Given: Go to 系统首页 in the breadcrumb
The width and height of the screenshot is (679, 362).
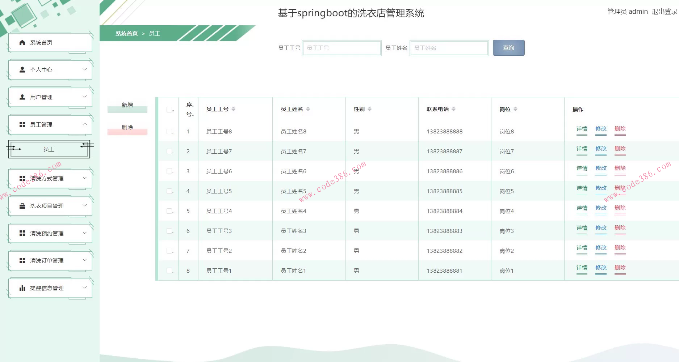Looking at the screenshot, I should click(x=126, y=34).
